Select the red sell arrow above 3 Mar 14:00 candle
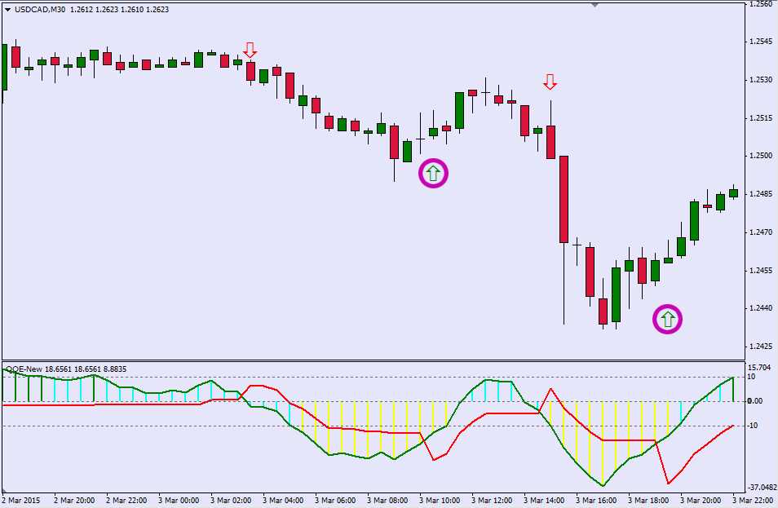The image size is (778, 508). (x=550, y=82)
